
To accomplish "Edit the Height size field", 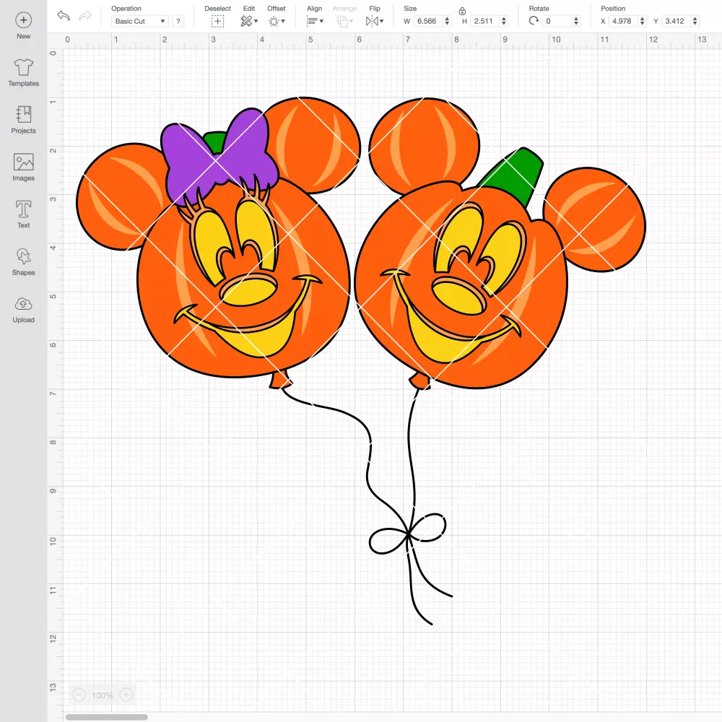I will coord(485,21).
